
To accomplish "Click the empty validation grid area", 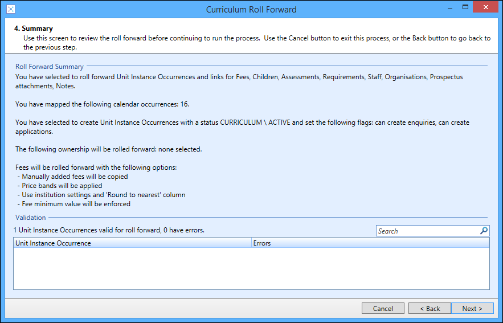I will (251, 269).
